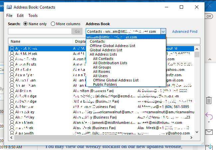Screen dimensions: 216x150
Task: Click the horizontal scrollbar thumb
Action: [x=97, y=137]
